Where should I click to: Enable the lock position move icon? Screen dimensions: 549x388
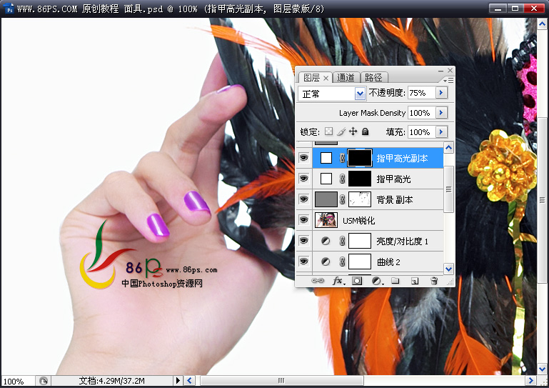point(353,131)
